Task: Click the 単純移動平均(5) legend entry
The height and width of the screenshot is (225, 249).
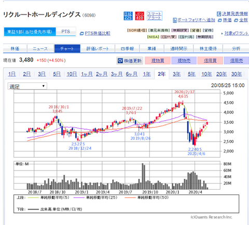Action: pos(48,198)
